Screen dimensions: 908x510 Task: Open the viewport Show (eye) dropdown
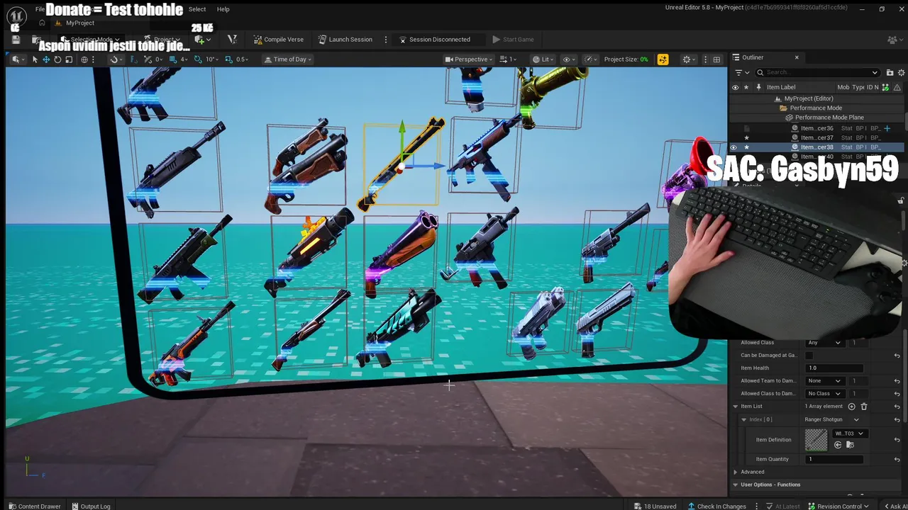click(569, 59)
